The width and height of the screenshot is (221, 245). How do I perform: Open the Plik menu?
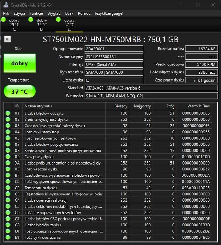pyautogui.click(x=6, y=13)
